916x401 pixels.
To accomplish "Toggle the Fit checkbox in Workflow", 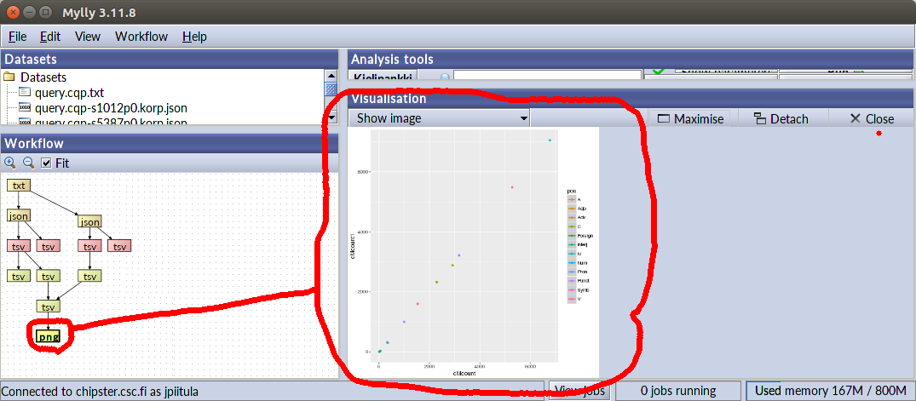I will click(46, 163).
